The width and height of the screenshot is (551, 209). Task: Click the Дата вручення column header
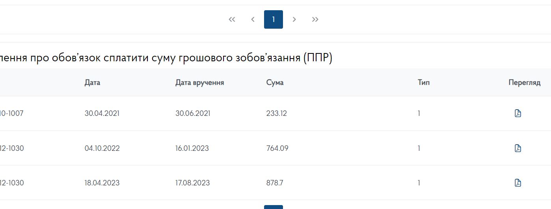point(199,82)
